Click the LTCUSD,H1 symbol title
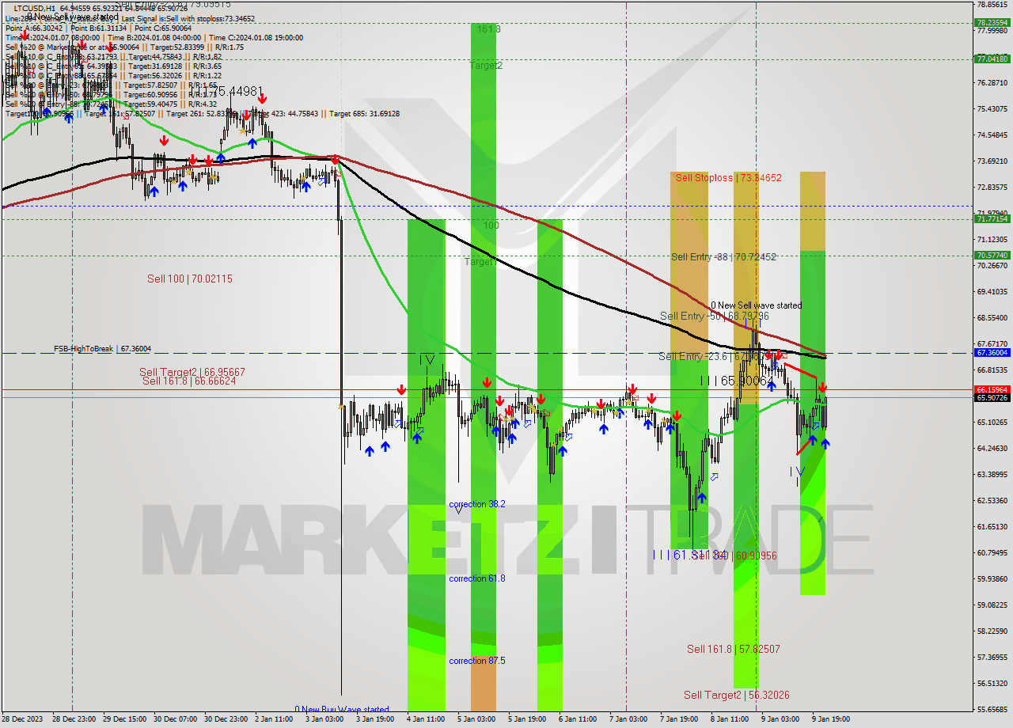This screenshot has width=1013, height=728. (36, 8)
